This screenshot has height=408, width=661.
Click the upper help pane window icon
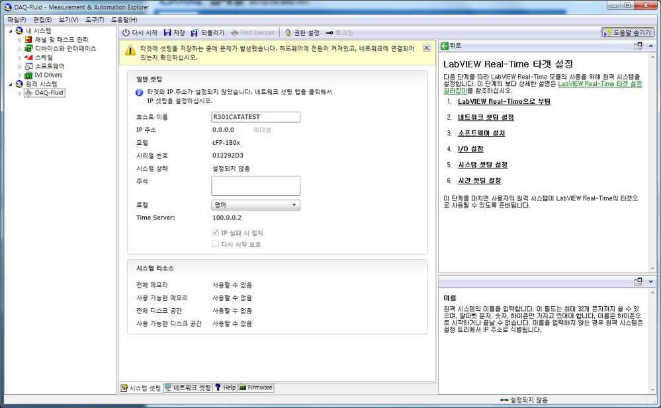[639, 46]
